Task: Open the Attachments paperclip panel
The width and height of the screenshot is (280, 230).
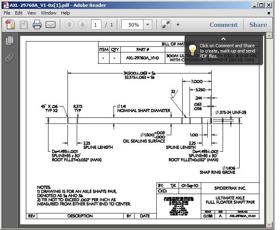Action: pos(9,58)
